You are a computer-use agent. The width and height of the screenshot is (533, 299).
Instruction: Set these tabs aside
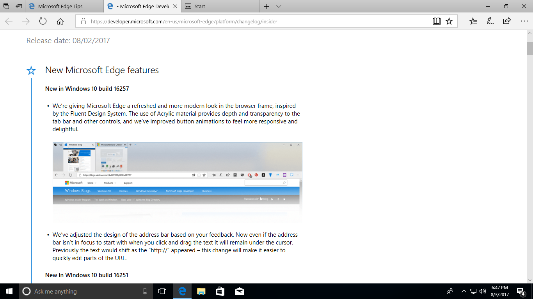click(19, 6)
